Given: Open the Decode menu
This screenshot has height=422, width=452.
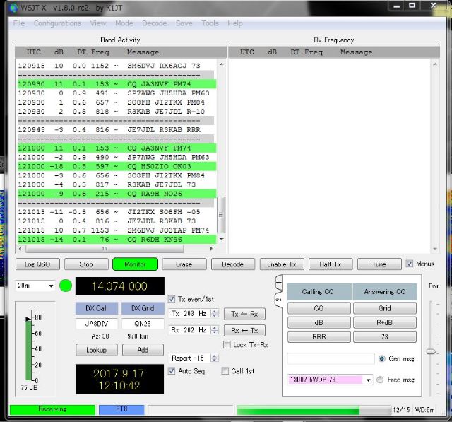Looking at the screenshot, I should [x=154, y=23].
